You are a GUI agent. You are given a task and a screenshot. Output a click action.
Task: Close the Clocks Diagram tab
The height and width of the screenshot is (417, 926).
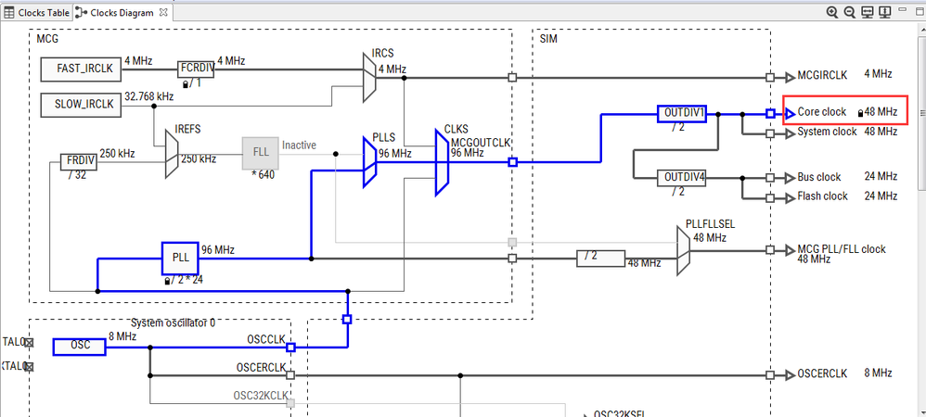point(164,12)
